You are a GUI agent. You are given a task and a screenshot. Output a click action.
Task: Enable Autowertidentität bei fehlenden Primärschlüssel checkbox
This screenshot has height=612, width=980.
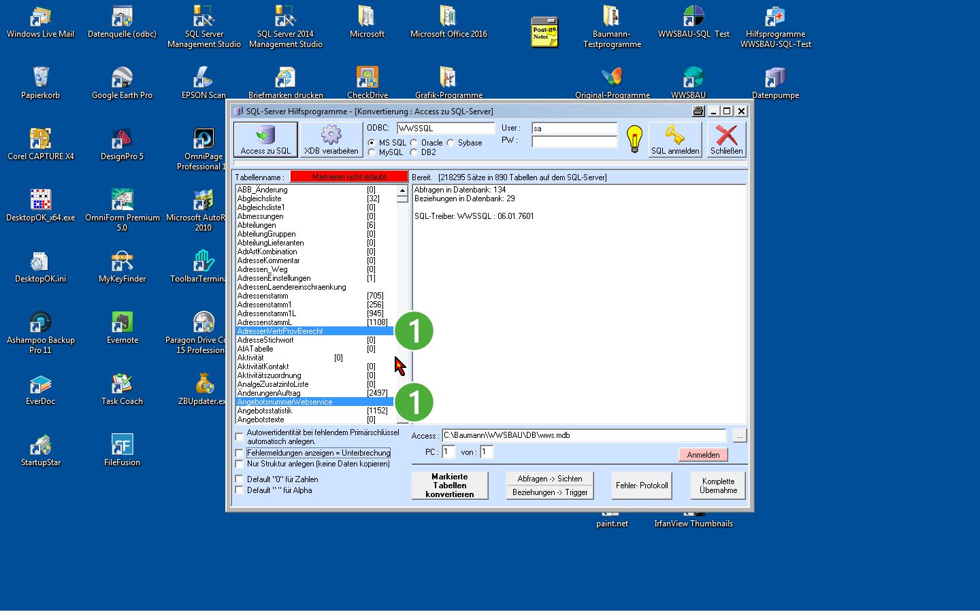coord(239,437)
